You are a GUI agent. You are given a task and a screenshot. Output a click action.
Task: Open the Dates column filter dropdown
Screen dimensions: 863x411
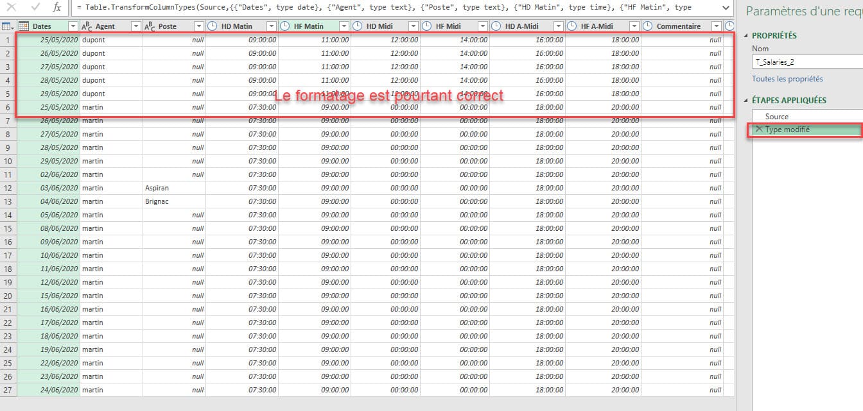(x=73, y=26)
